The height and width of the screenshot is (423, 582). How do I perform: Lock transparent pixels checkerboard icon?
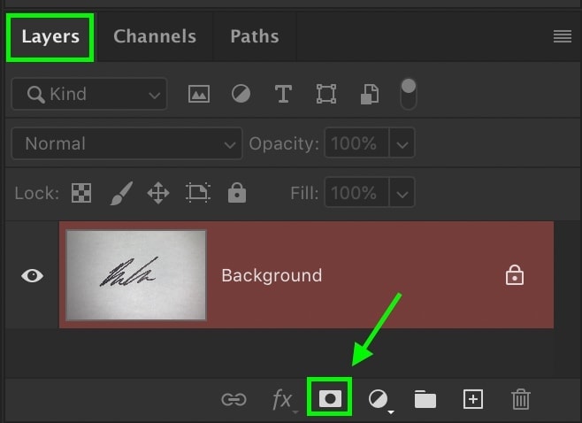tap(81, 193)
